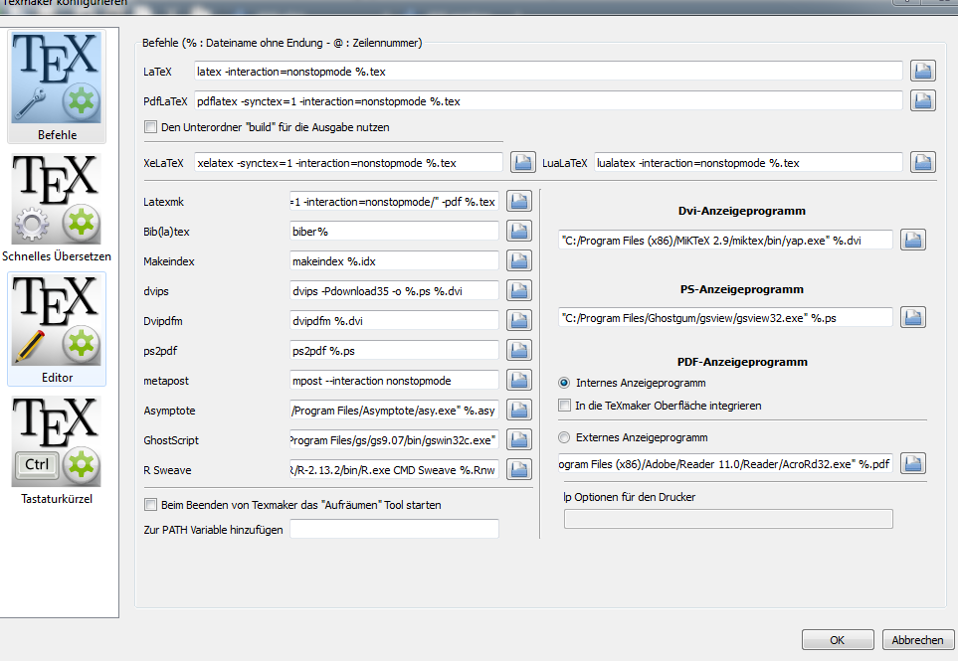
Task: Browse for the XeLaTeX executable
Action: 522,161
